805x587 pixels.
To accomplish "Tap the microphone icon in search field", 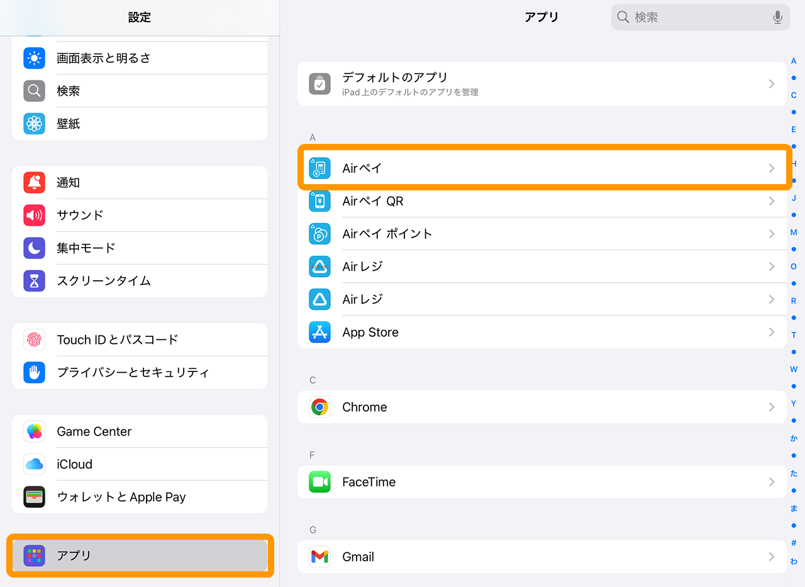I will tap(777, 18).
